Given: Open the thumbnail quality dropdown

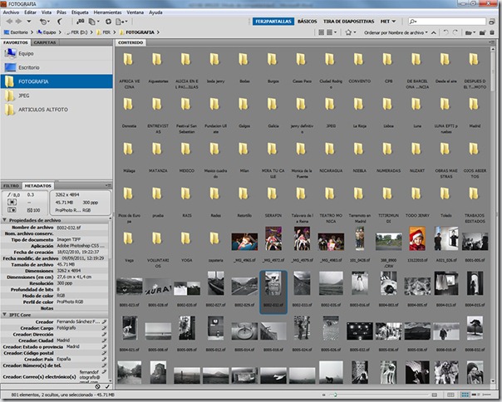Looking at the screenshot, I should coord(331,32).
